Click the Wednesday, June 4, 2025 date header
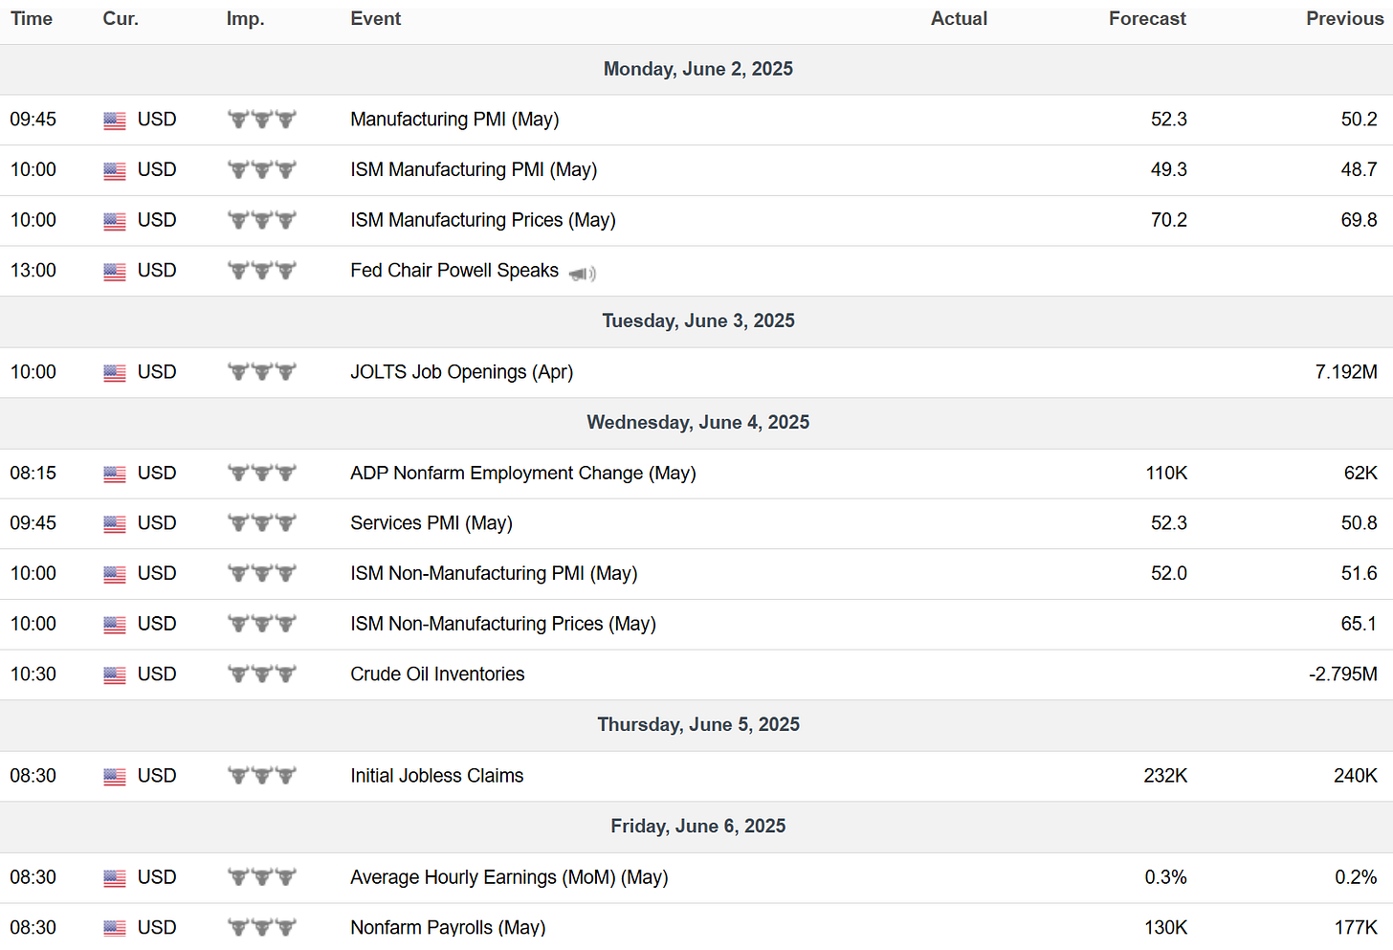The height and width of the screenshot is (950, 1393). (698, 423)
